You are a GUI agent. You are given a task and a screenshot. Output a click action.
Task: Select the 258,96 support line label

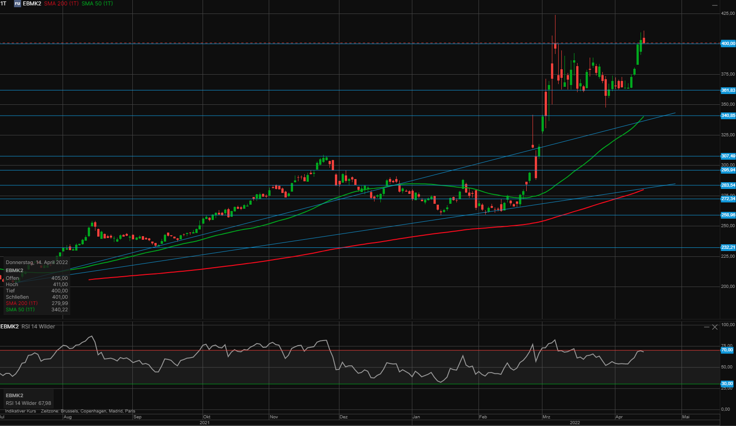coord(728,215)
